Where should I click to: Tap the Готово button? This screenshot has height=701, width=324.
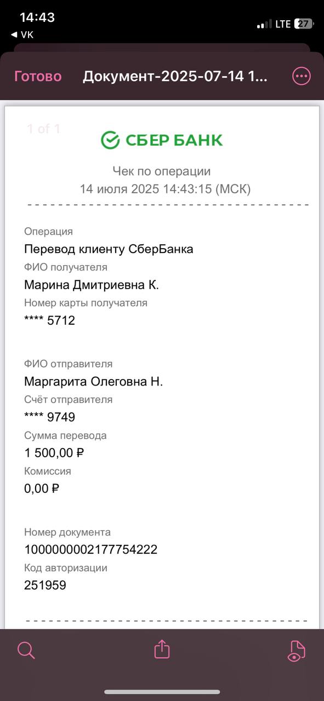coord(38,77)
